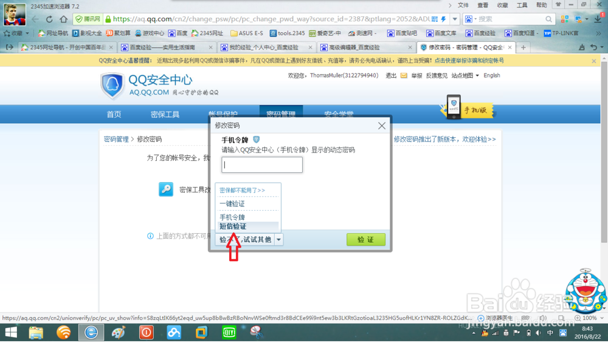
Task: Click the blue key 密保工具 icon
Action: 166,189
